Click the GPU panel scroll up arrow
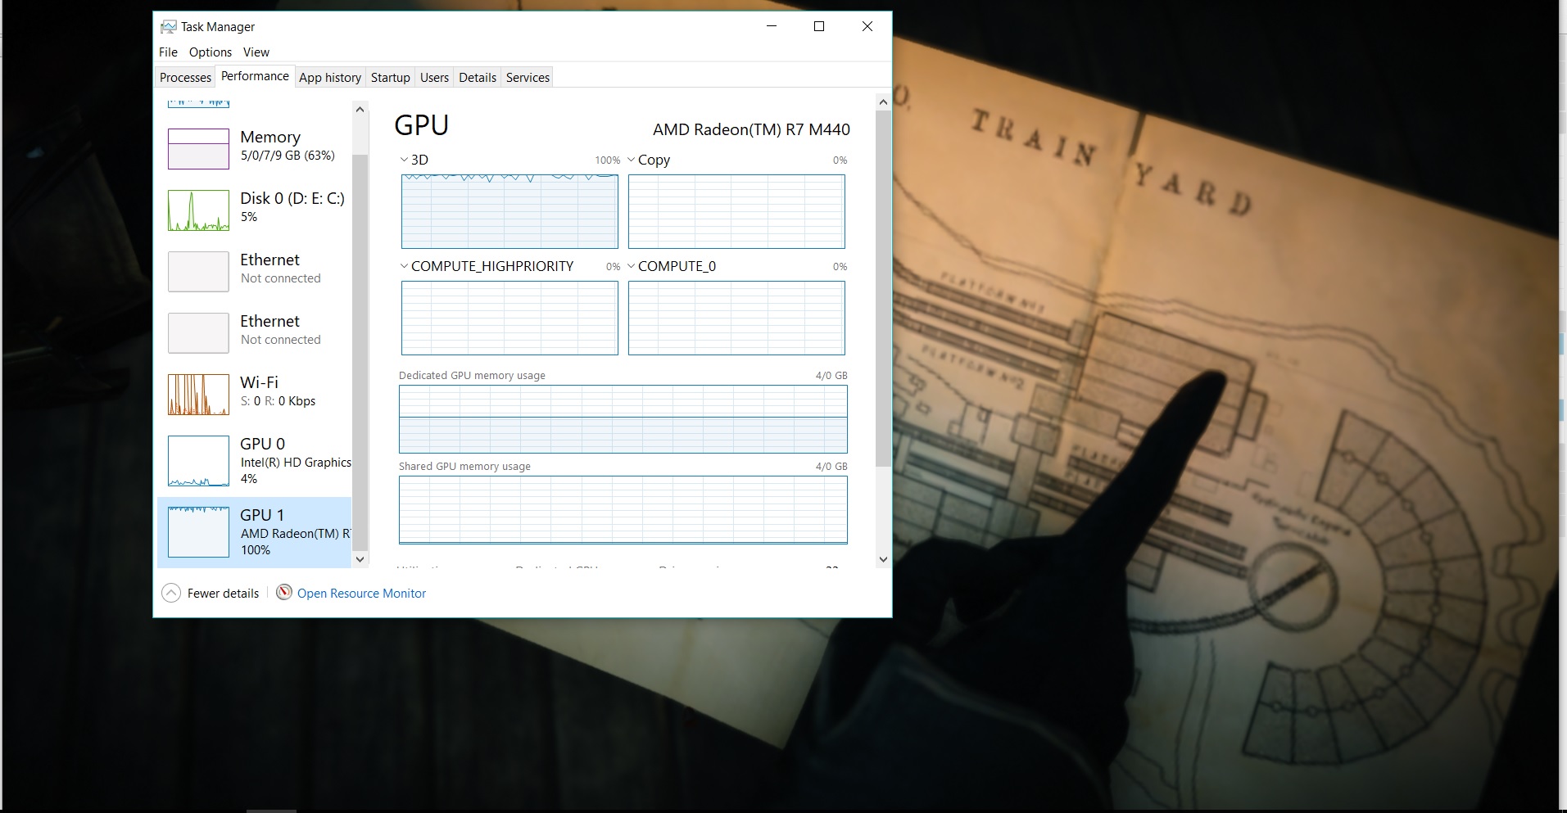Image resolution: width=1567 pixels, height=813 pixels. coord(882,102)
